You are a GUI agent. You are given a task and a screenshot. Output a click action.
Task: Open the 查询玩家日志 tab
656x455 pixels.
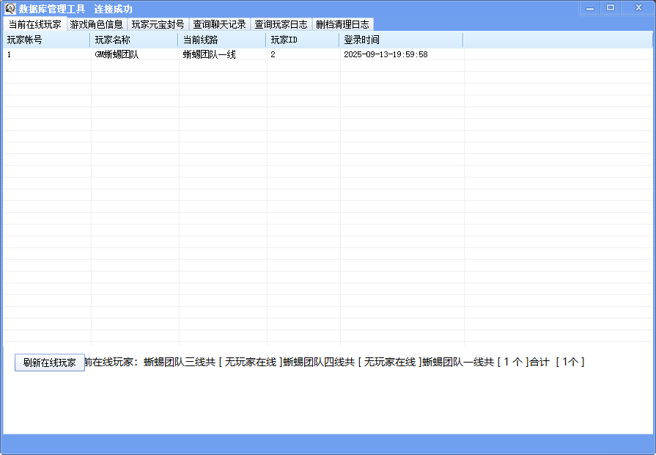tap(281, 24)
